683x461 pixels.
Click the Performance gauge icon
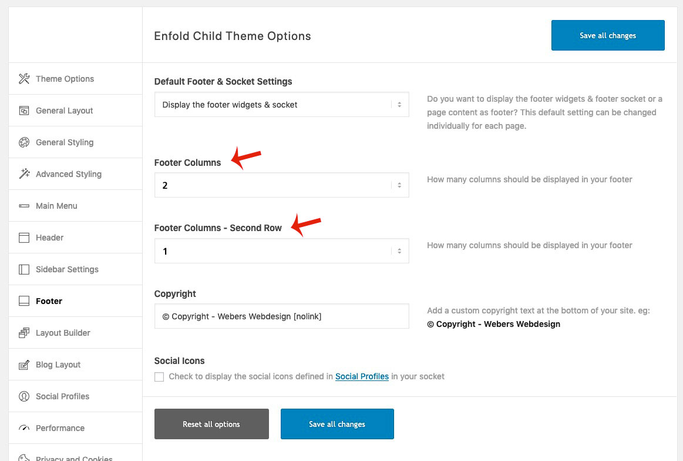click(x=24, y=428)
